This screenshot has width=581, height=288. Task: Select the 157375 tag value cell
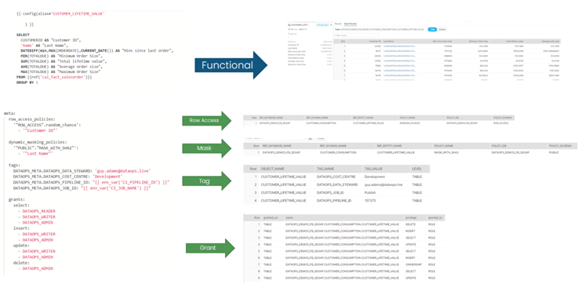click(371, 201)
